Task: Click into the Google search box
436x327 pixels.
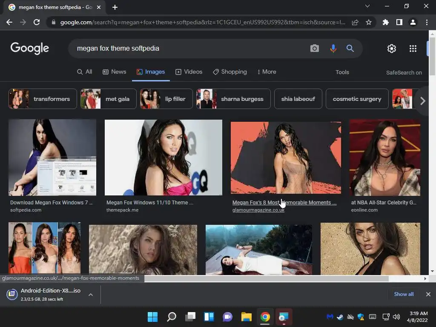Action: [x=192, y=49]
